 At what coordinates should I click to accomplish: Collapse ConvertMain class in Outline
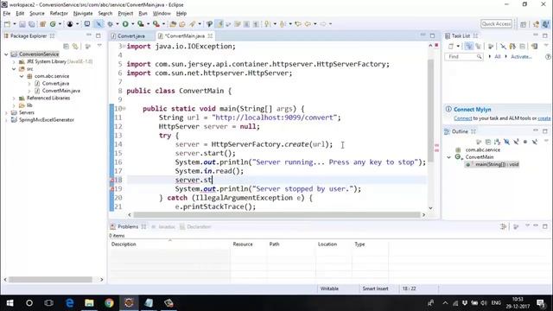coord(449,157)
